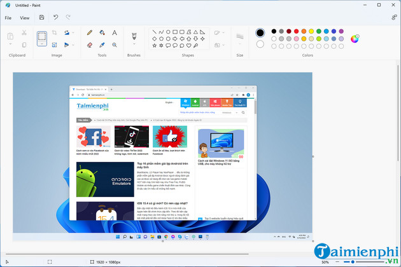Image resolution: width=401 pixels, height=267 pixels.
Task: Expand the Select tool dropdown chevron
Action: click(42, 44)
